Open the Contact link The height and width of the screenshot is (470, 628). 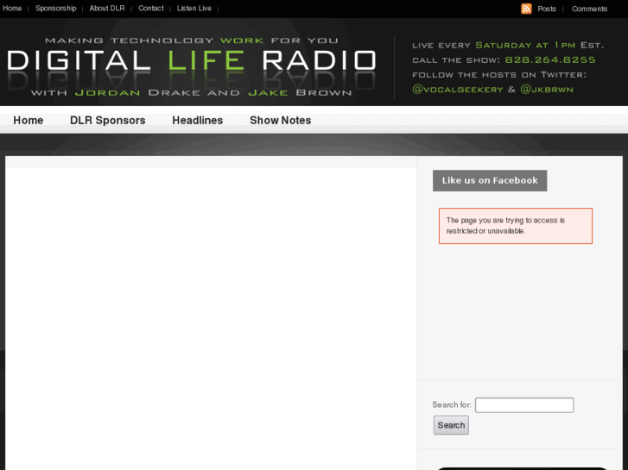151,8
